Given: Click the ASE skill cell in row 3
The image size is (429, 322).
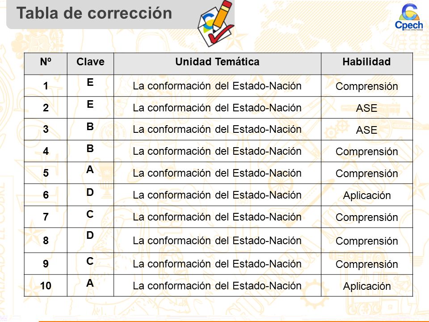Looking at the screenshot, I should pyautogui.click(x=366, y=130).
